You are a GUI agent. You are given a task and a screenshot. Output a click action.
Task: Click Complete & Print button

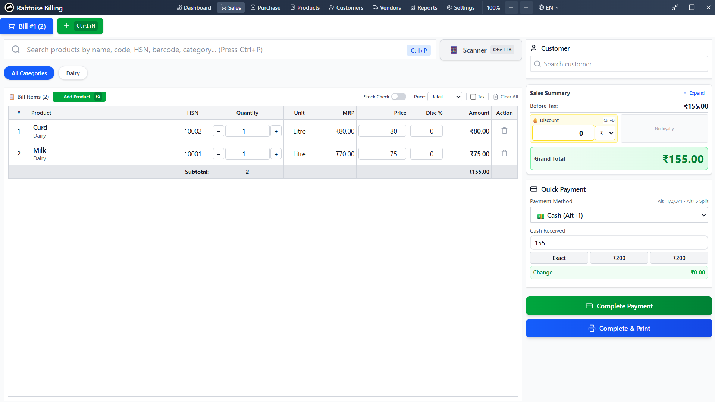[x=619, y=328]
